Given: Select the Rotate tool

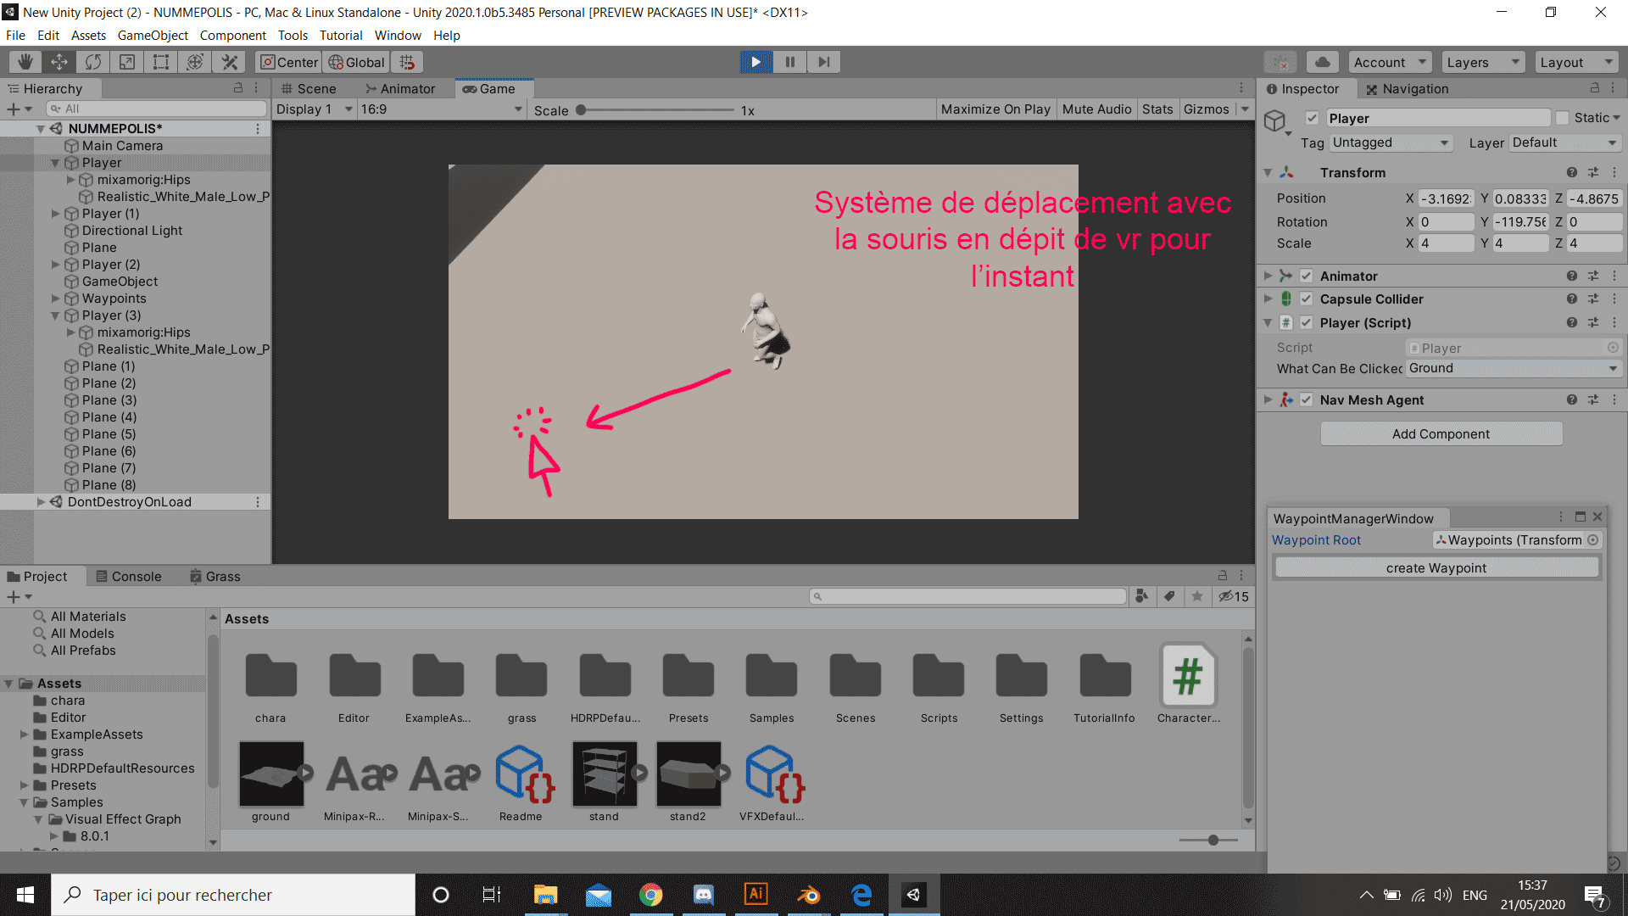Looking at the screenshot, I should [93, 62].
